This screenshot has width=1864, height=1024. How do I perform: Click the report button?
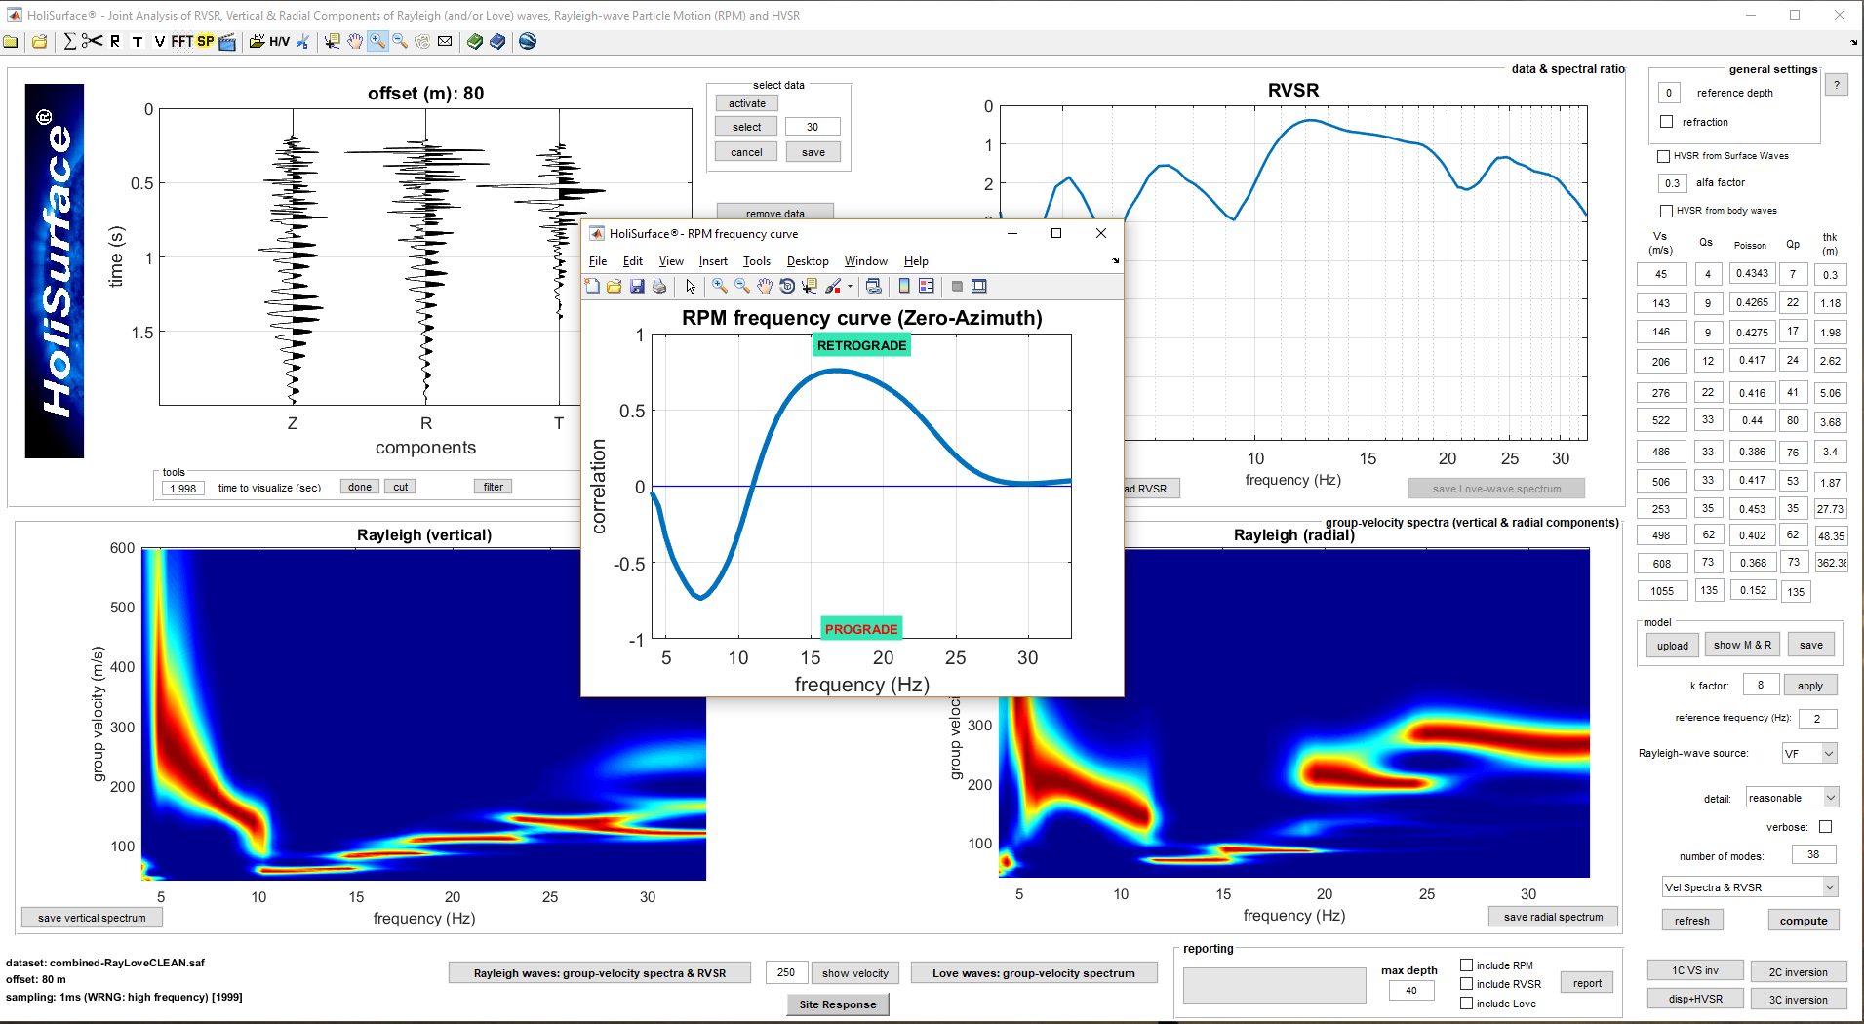click(x=1587, y=983)
